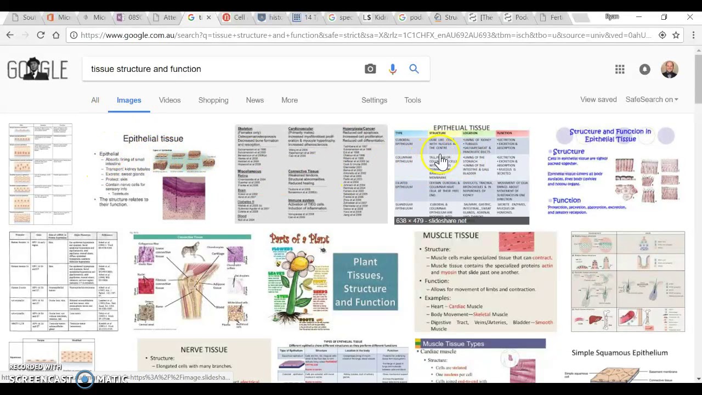The image size is (702, 395).
Task: Open the browser home page icon
Action: point(56,35)
